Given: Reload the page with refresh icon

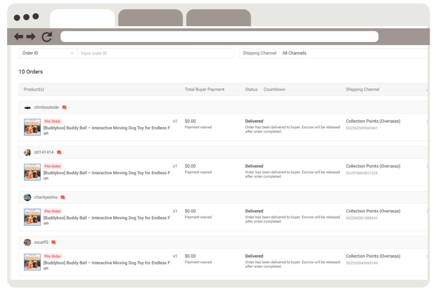Looking at the screenshot, I should click(x=47, y=36).
